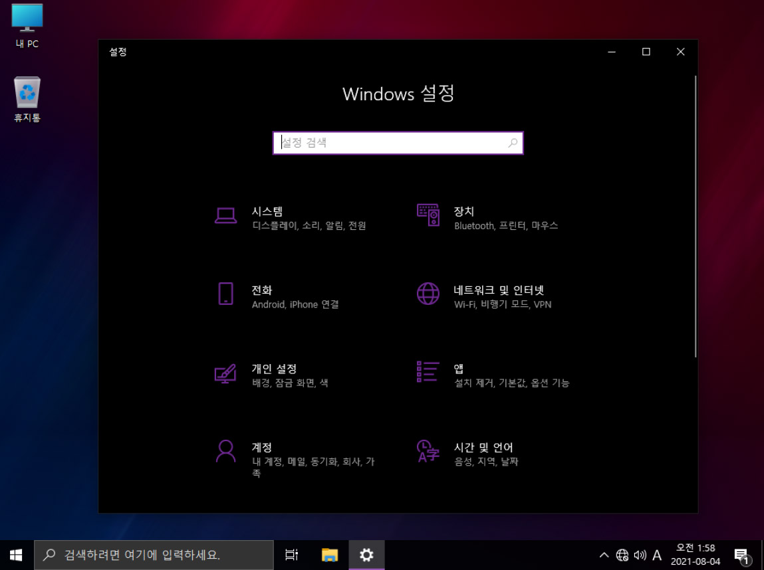Open the 개인 설정 paintbrush icon

pyautogui.click(x=225, y=373)
